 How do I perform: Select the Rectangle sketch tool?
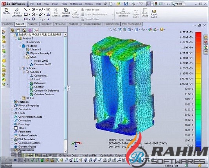(26, 14)
